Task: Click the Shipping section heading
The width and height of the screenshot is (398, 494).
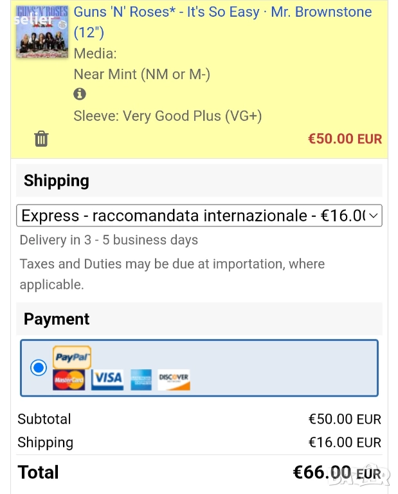Action: [57, 181]
